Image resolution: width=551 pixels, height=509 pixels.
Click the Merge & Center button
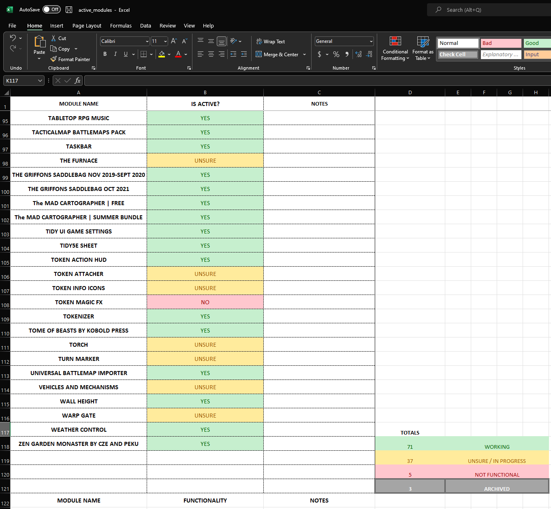pos(277,54)
